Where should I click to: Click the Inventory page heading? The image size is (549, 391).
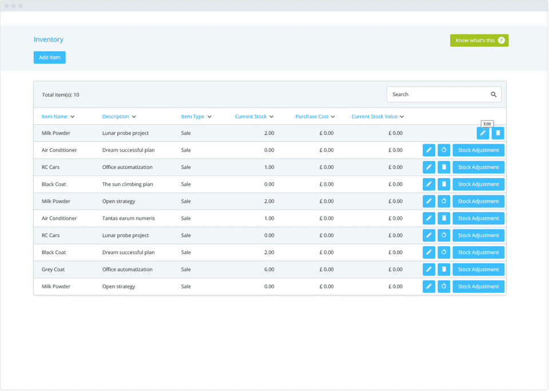pos(48,40)
